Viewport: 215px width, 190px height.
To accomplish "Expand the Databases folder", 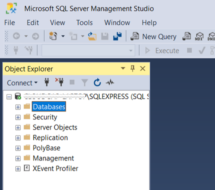I will point(18,107).
